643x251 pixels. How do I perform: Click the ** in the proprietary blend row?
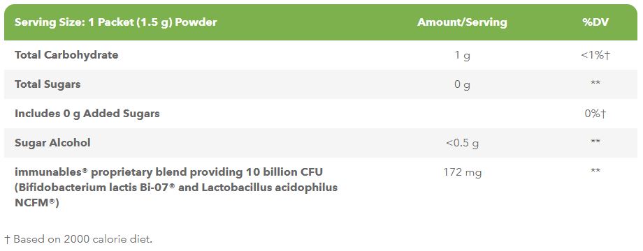[x=595, y=171]
